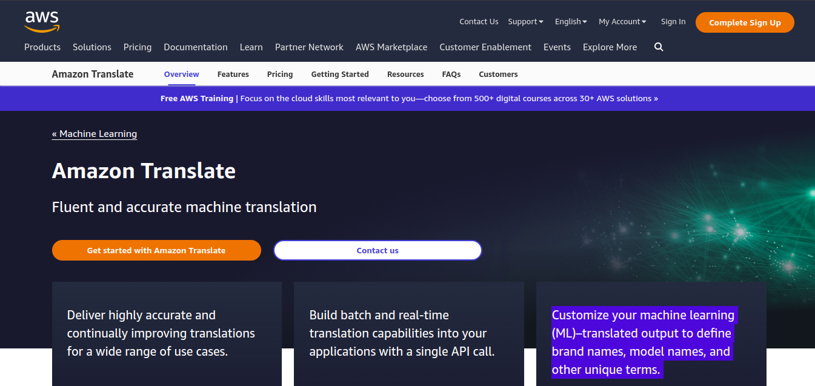
Task: Click the Sign In link
Action: [673, 22]
